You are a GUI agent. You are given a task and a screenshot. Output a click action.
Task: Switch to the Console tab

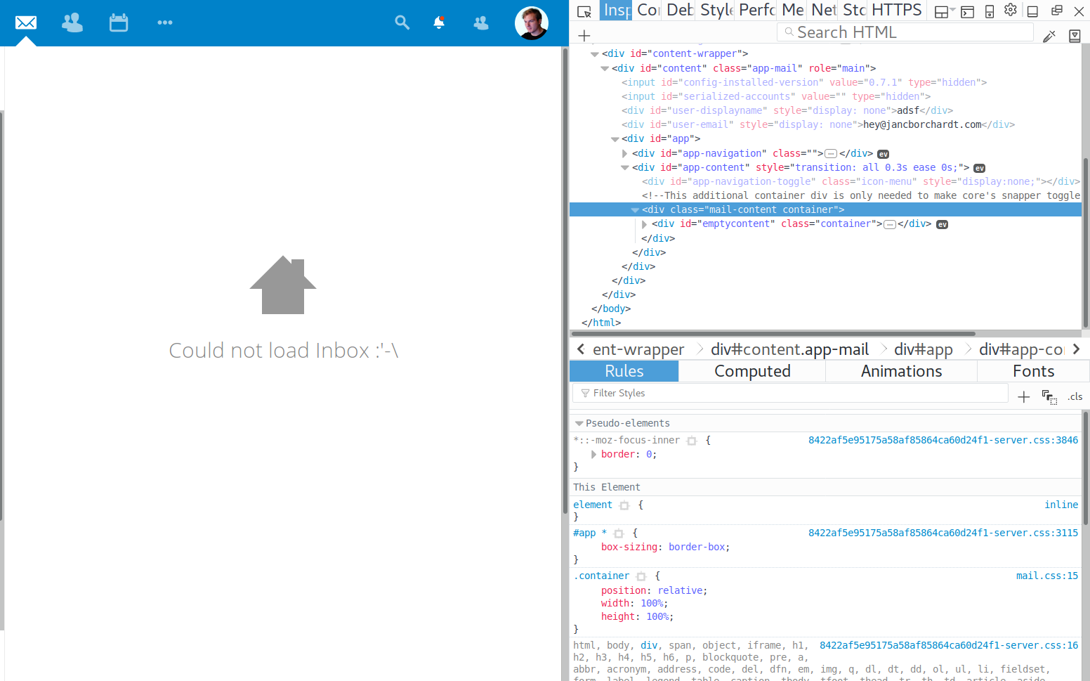[648, 11]
